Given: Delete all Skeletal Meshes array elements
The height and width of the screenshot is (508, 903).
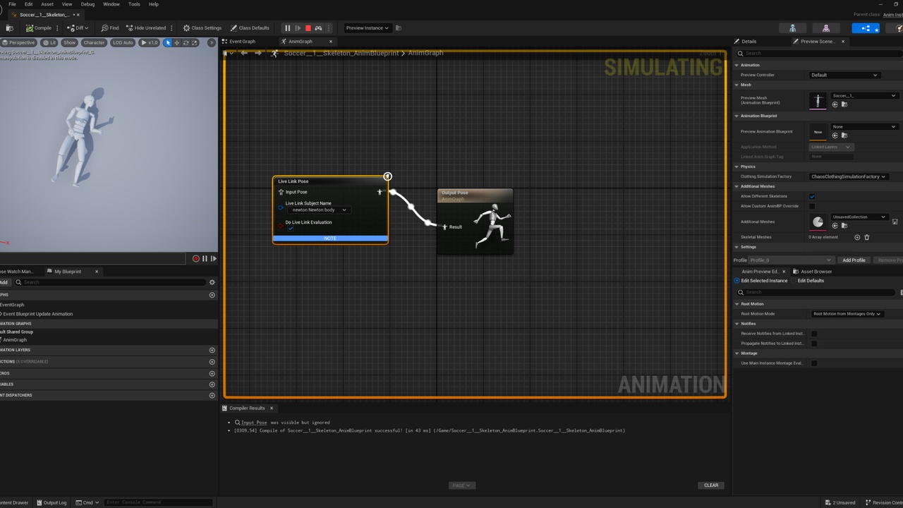Looking at the screenshot, I should [x=867, y=237].
